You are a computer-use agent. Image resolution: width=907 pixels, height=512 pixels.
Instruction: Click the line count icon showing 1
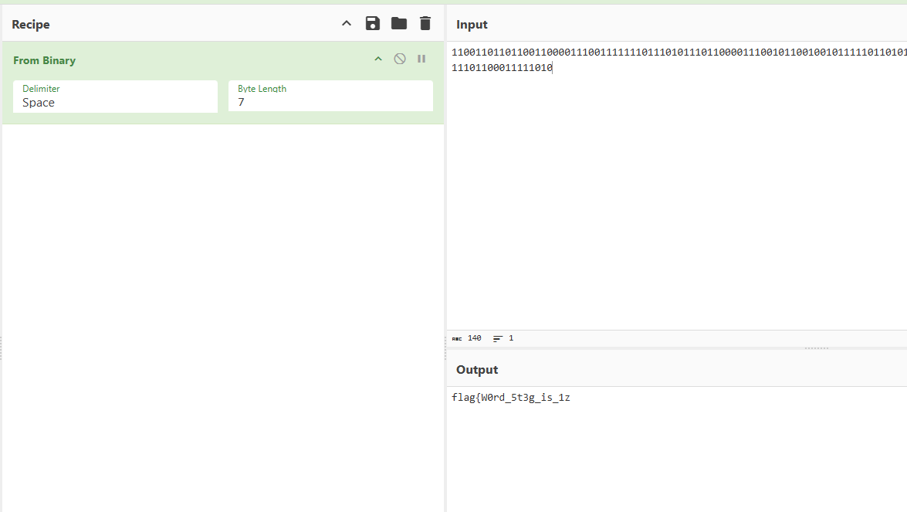(498, 339)
